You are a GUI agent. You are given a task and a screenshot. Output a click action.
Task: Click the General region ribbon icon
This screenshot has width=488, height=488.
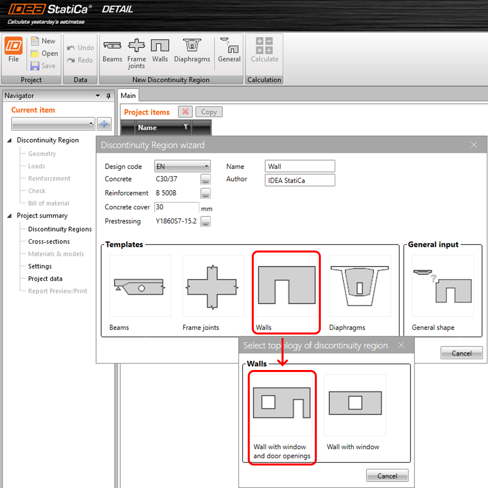(229, 51)
